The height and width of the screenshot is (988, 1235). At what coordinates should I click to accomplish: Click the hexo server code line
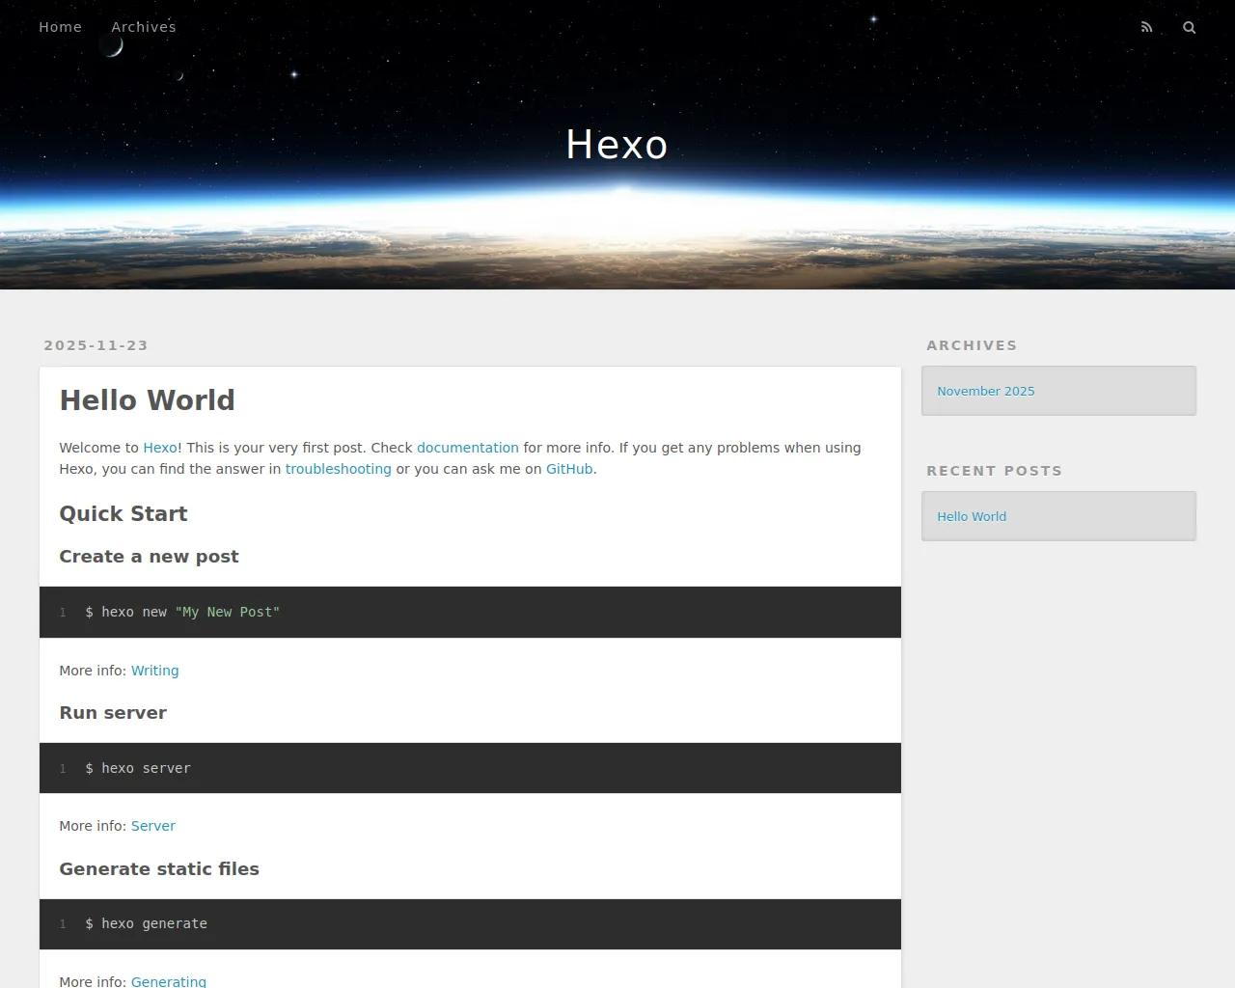138,768
